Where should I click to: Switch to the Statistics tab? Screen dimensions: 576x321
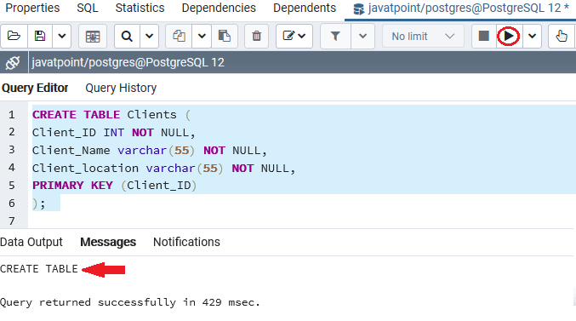(x=140, y=8)
